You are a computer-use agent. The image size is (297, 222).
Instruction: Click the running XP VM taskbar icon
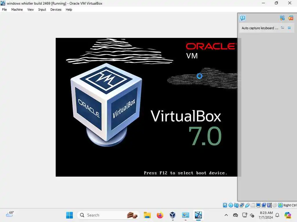click(x=198, y=215)
